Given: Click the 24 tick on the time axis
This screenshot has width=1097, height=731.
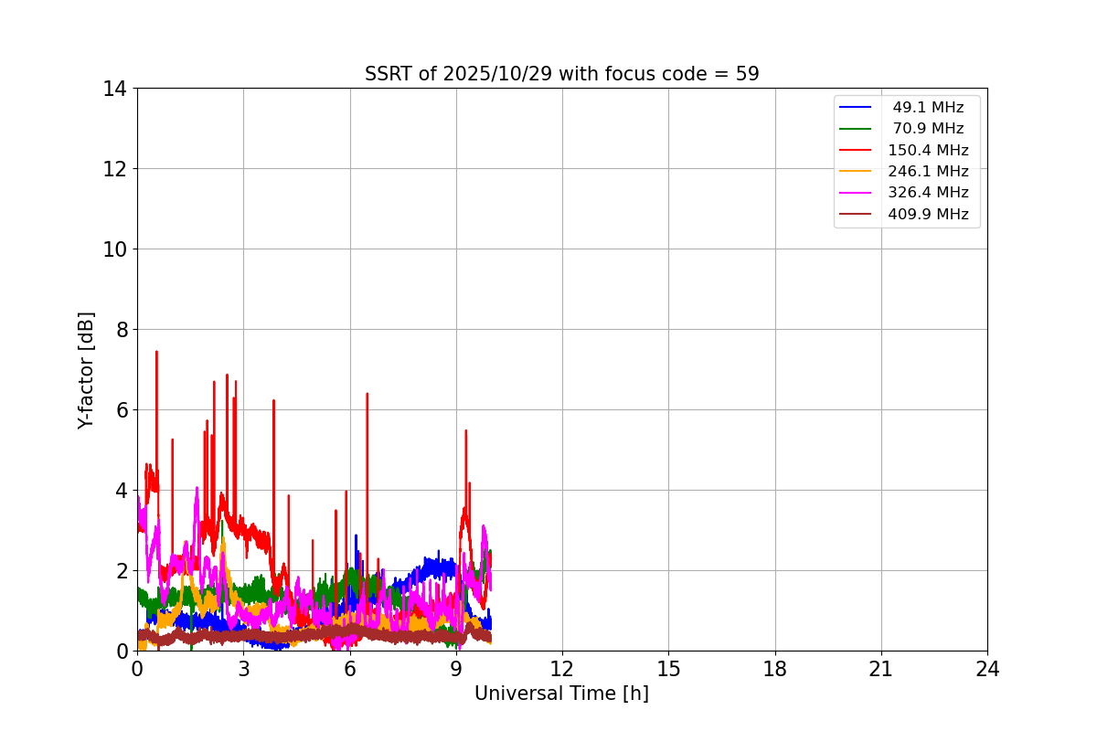Looking at the screenshot, I should point(987,669).
